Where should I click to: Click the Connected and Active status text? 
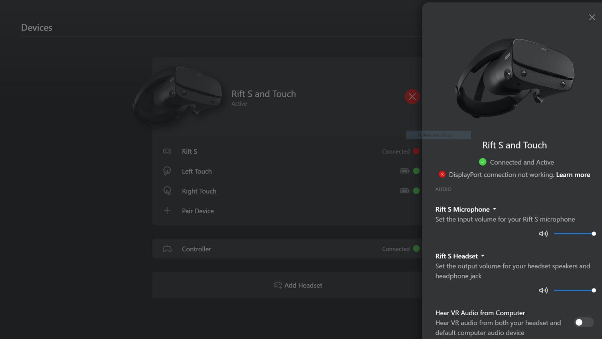click(522, 162)
